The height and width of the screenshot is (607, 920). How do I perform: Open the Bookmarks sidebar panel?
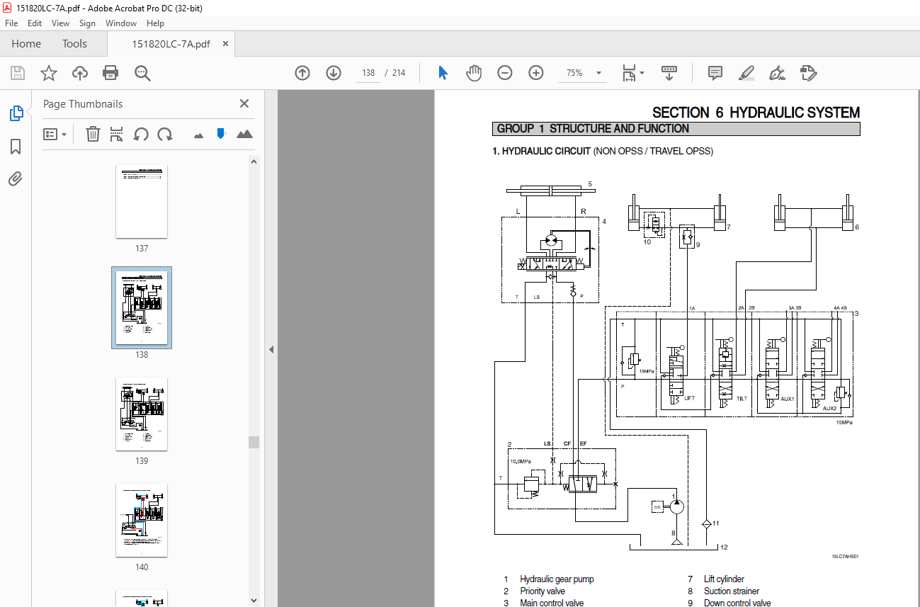(x=16, y=146)
